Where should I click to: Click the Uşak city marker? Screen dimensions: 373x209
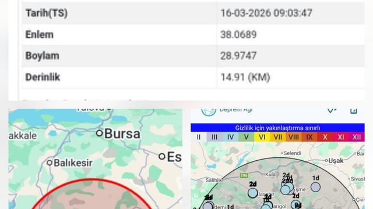click(x=326, y=160)
